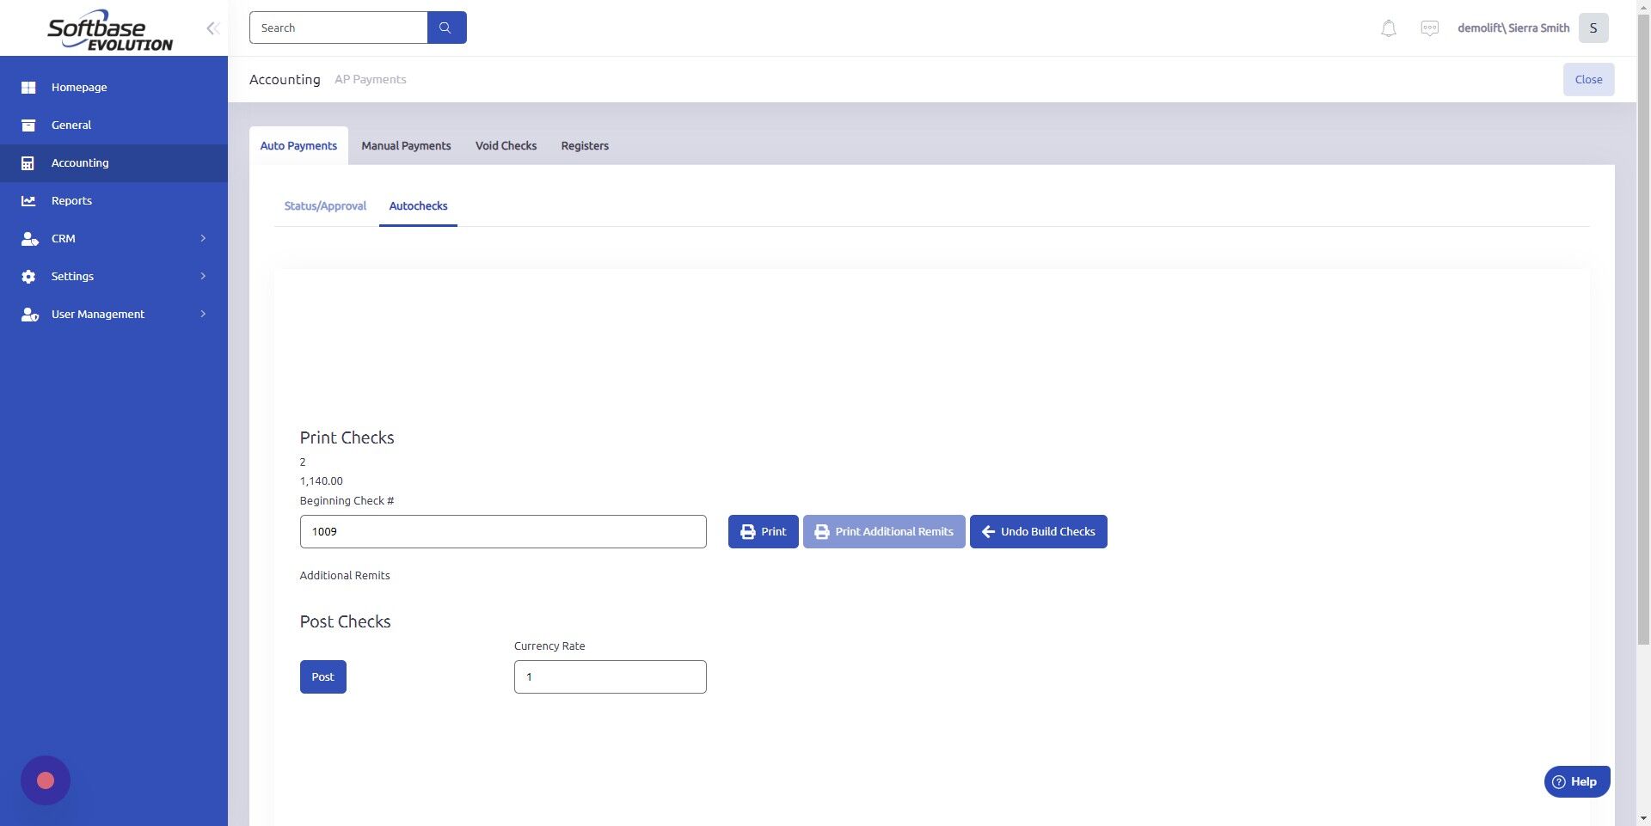1651x826 pixels.
Task: Open the messages icon near notifications
Action: (x=1429, y=28)
